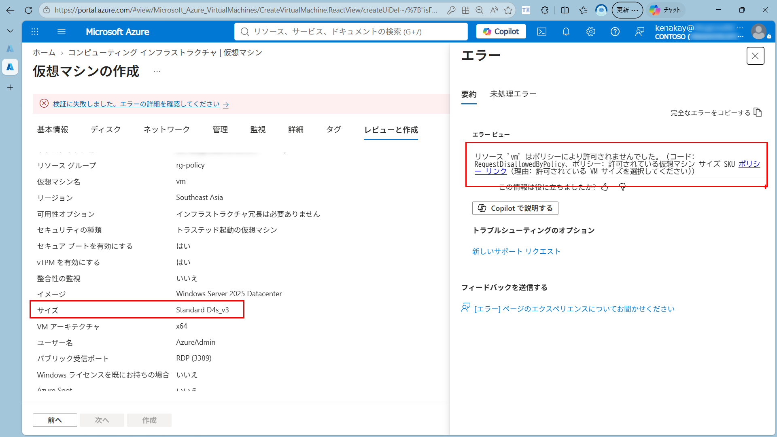
Task: Open password manager key icon in address bar
Action: 451,10
